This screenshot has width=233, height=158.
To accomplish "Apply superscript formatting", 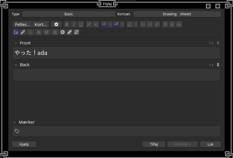I will (89, 24).
